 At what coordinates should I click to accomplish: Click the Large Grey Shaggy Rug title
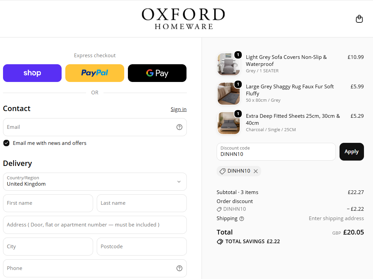click(290, 90)
